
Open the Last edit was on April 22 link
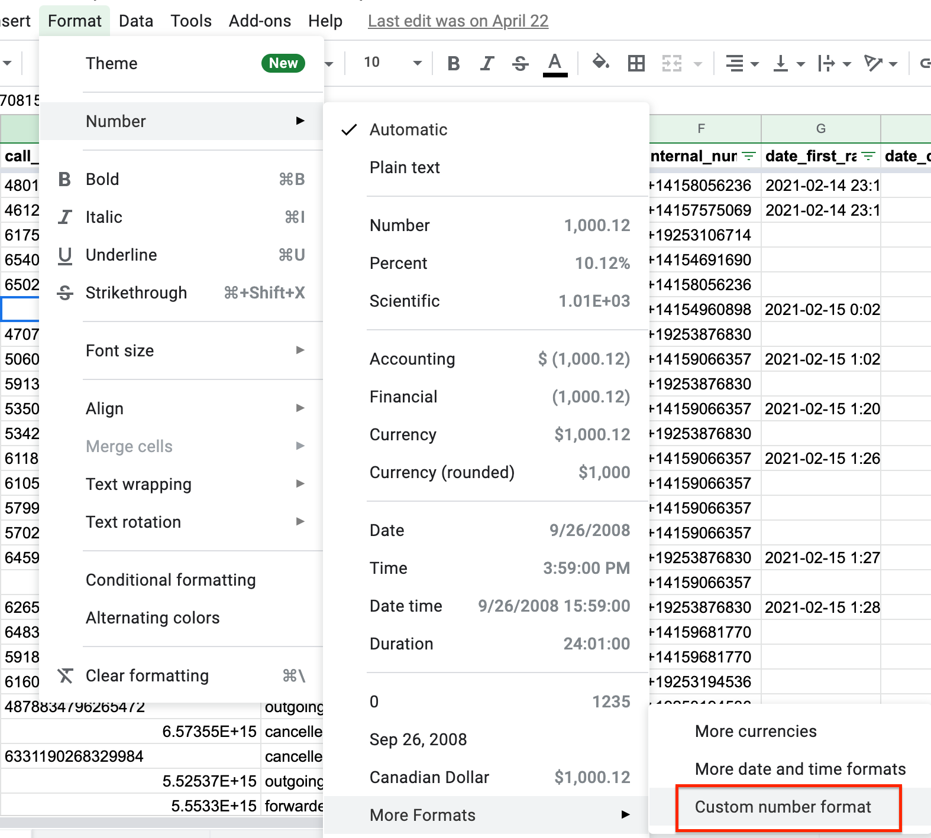tap(458, 21)
